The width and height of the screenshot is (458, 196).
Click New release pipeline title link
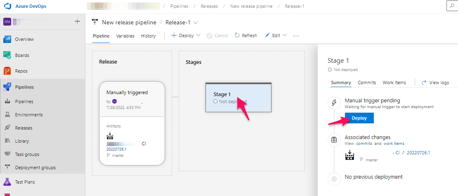[x=129, y=23]
